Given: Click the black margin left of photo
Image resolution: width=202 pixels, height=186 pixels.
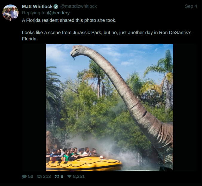Looking at the screenshot, I should (x=34, y=108).
